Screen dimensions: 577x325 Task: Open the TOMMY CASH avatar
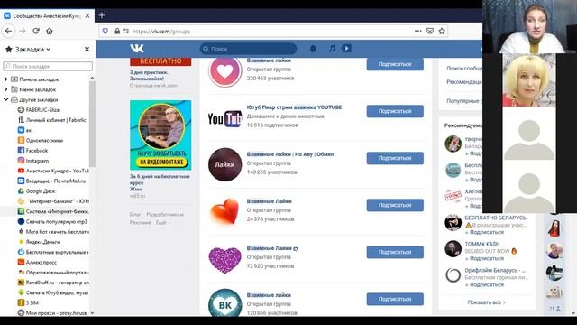click(453, 249)
